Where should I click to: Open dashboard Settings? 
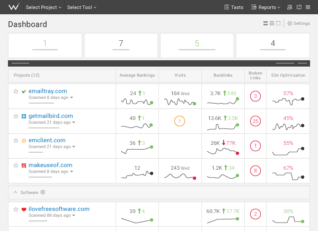pos(299,23)
